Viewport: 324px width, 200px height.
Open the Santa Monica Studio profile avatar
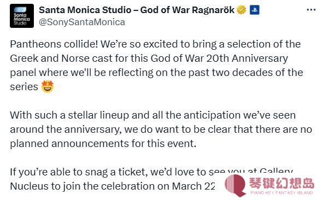tap(22, 16)
